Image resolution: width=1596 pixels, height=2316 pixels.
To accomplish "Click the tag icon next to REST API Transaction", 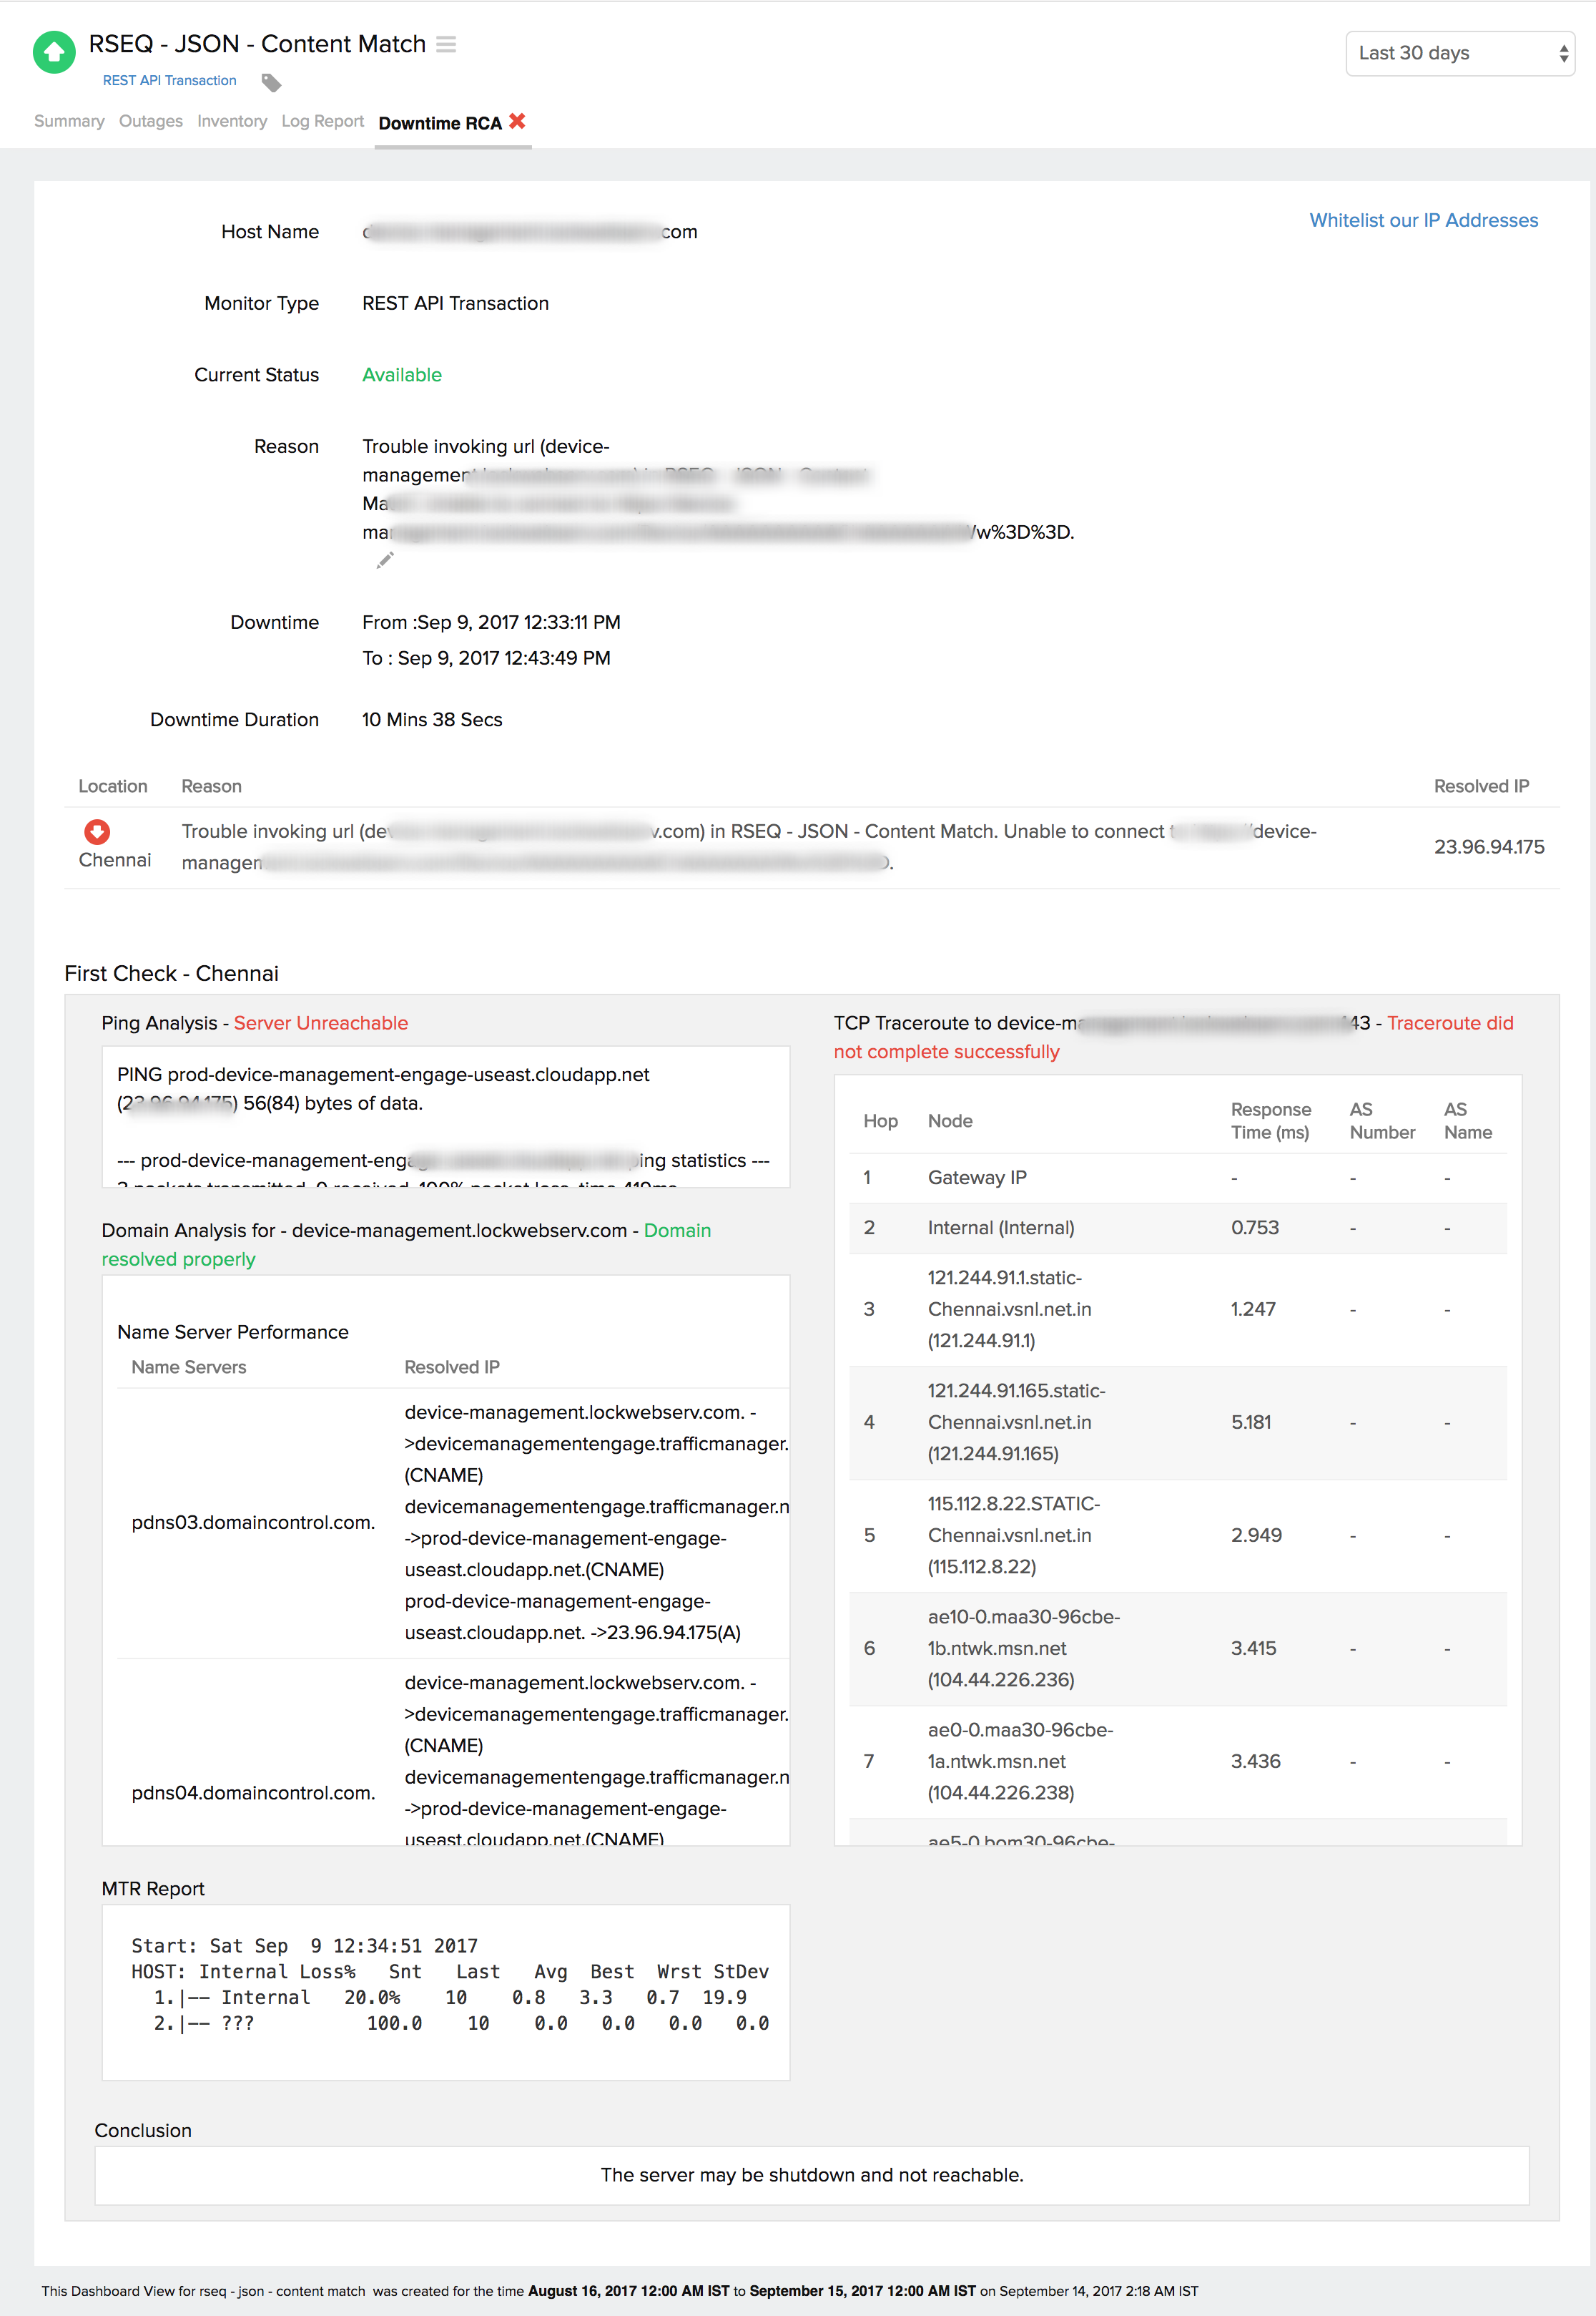I will (x=270, y=83).
